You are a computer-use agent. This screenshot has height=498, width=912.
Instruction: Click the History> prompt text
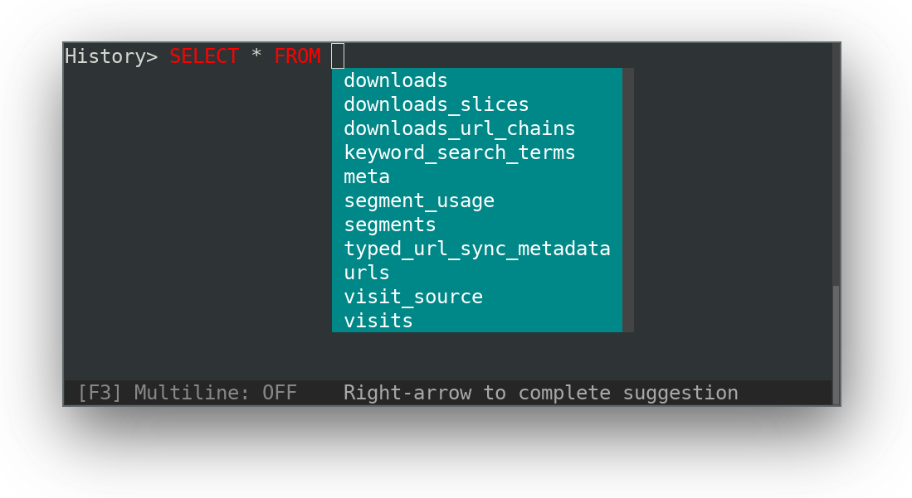[111, 56]
